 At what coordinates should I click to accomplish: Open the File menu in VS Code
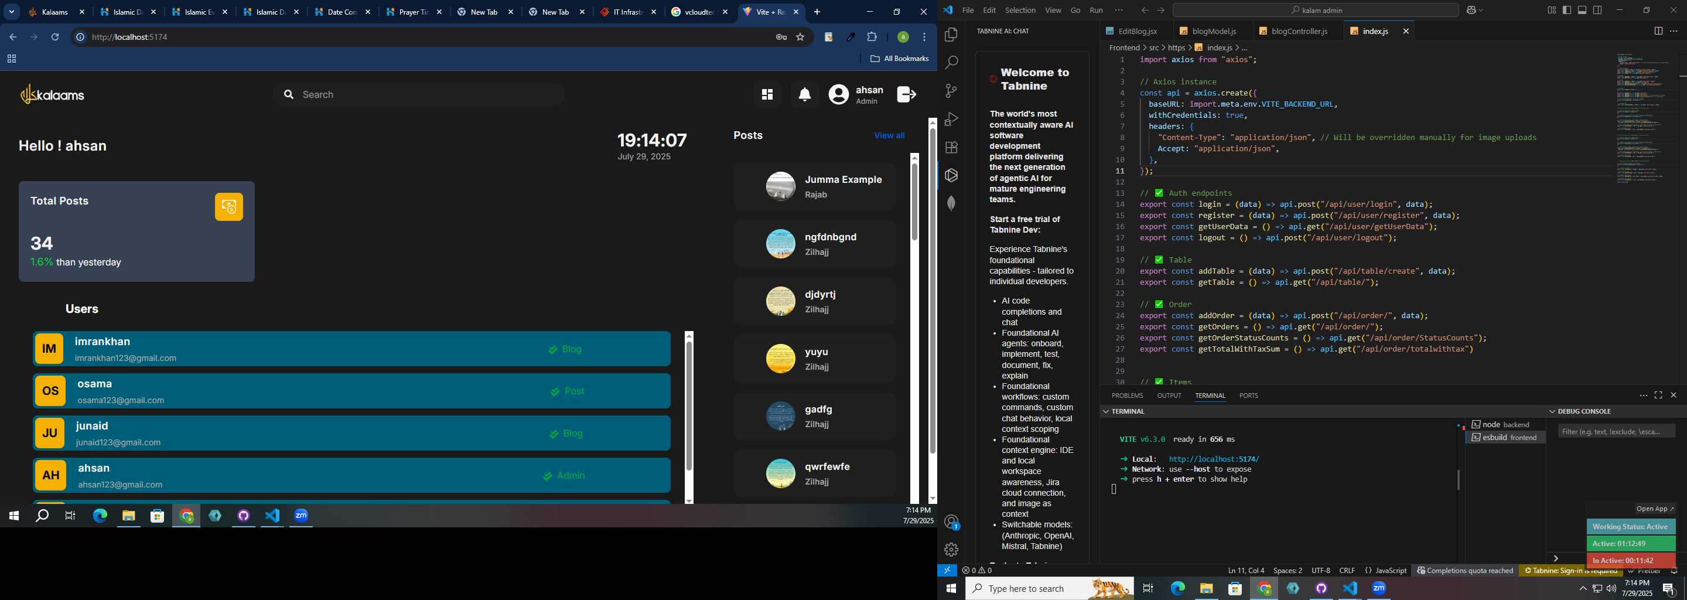coord(967,11)
